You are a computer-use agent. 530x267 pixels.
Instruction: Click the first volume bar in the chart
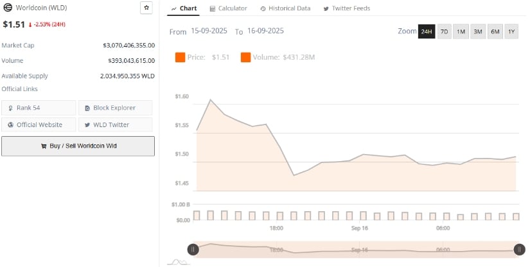click(x=197, y=216)
